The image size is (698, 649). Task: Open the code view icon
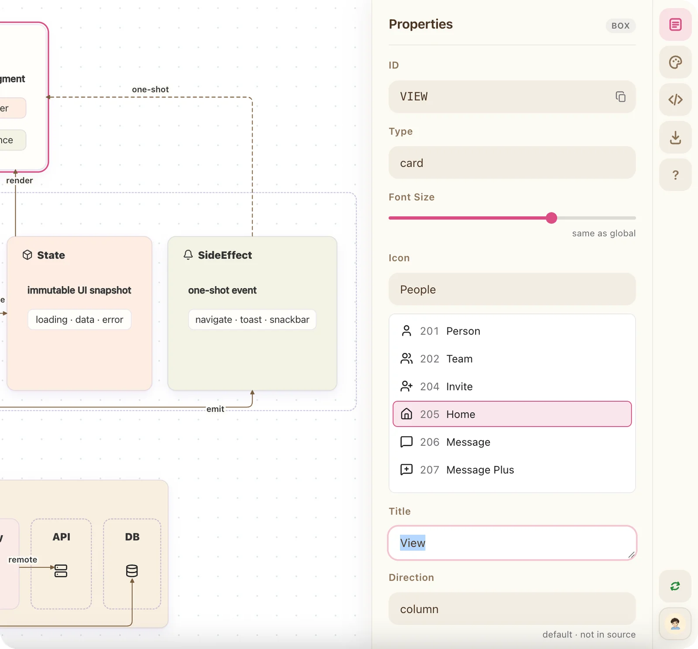coord(675,100)
